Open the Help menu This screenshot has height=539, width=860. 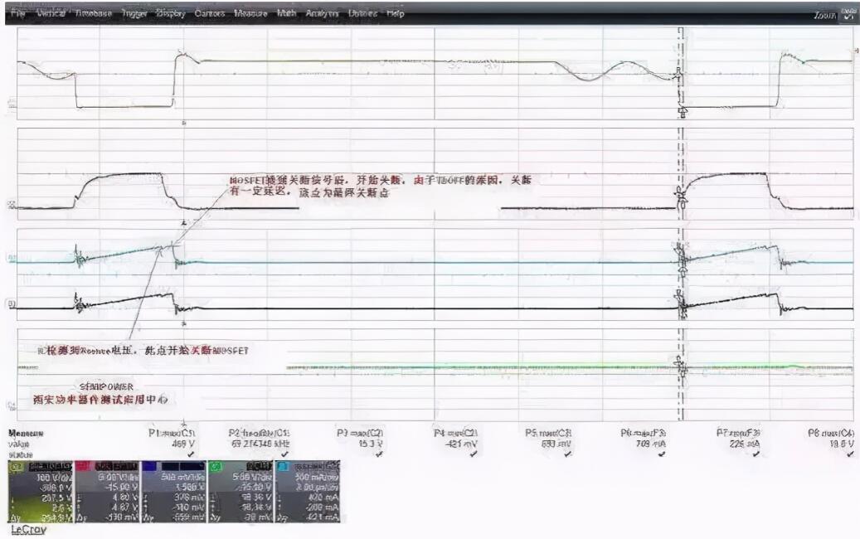point(396,14)
